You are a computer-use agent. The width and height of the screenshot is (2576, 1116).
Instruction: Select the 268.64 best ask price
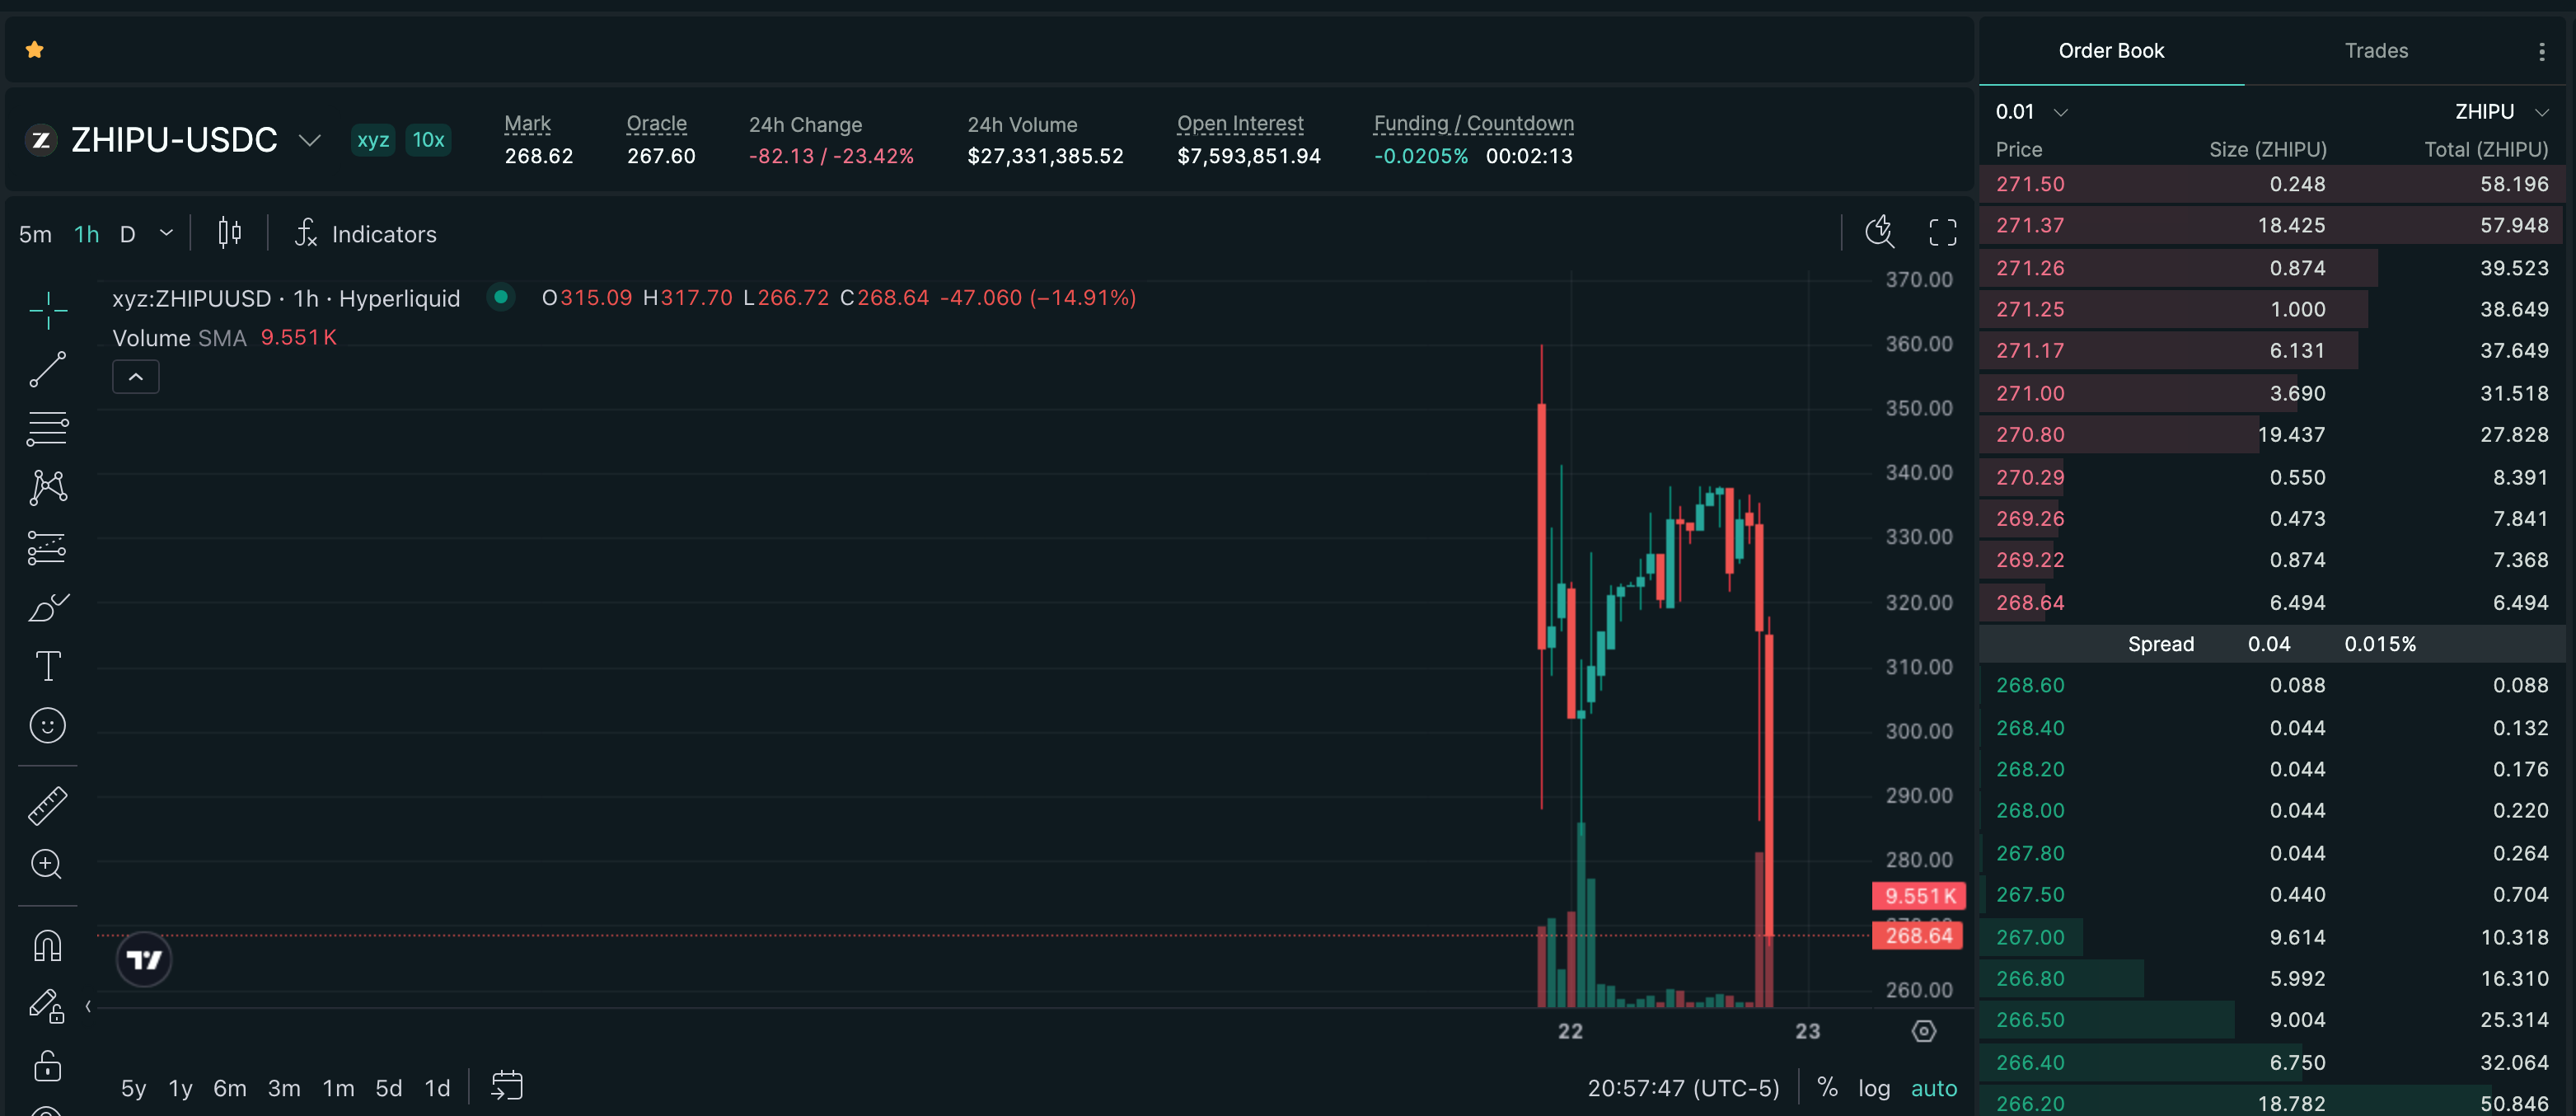click(2030, 603)
